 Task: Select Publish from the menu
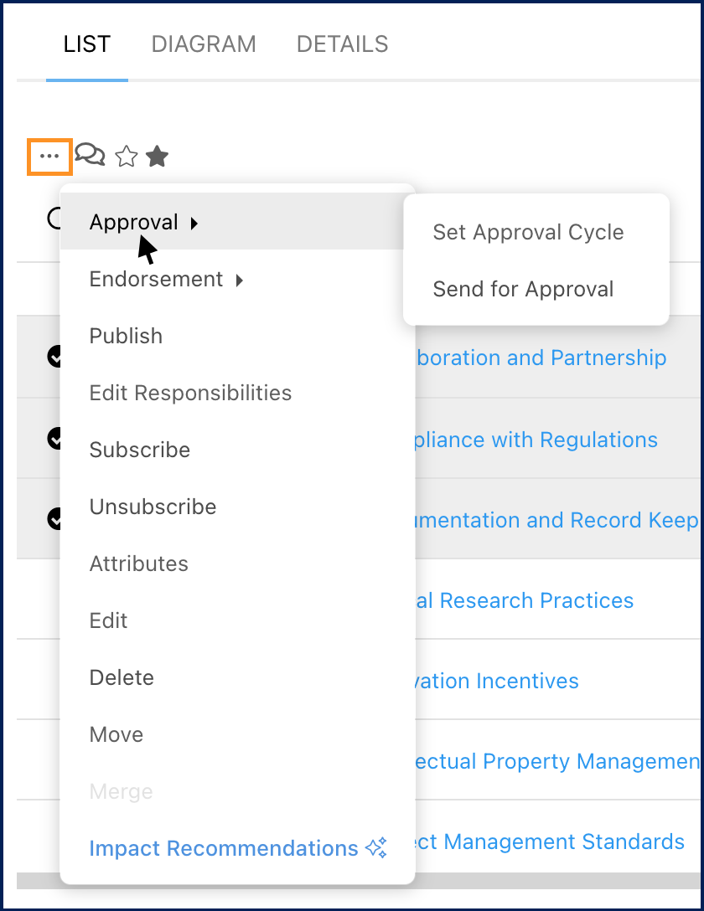click(x=126, y=336)
